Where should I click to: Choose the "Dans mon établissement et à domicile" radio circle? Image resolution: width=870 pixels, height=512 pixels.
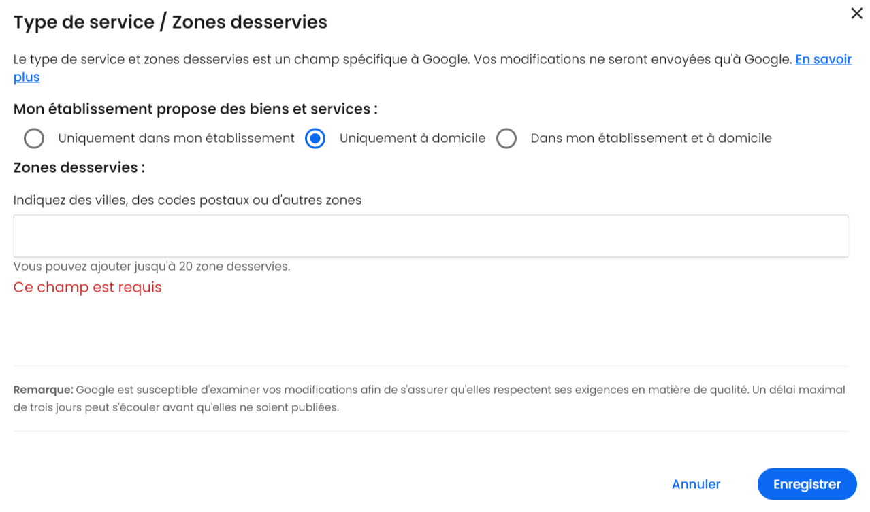coord(506,139)
